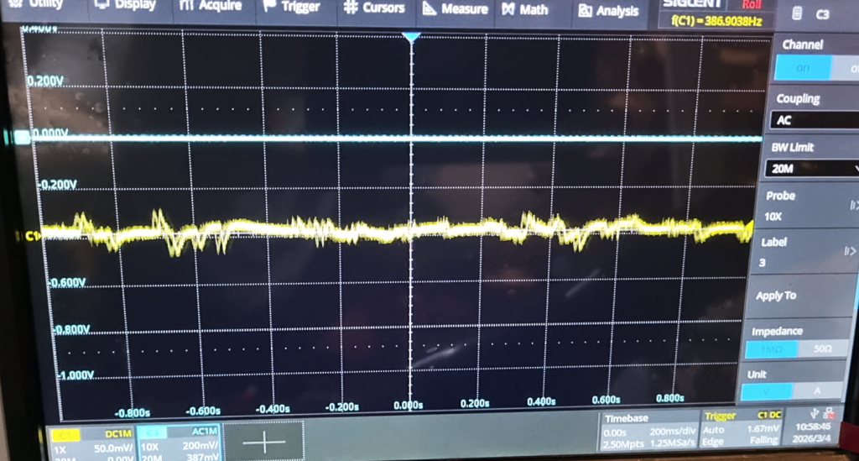Viewport: 859px width, 461px height.
Task: Click the C1 channel level marker
Action: [x=32, y=237]
